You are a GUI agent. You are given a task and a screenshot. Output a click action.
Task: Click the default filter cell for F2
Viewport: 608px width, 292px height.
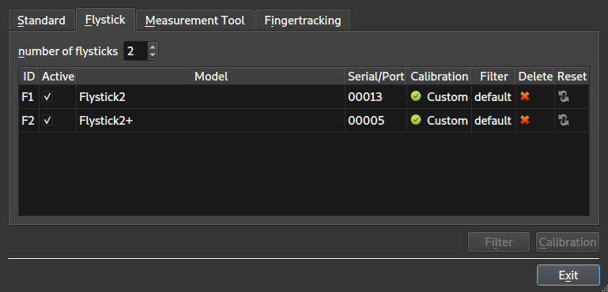click(x=493, y=121)
